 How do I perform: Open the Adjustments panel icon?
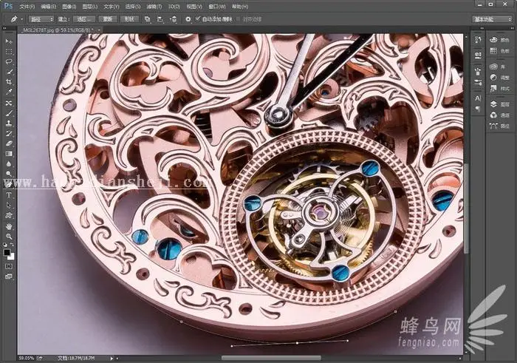[493, 78]
